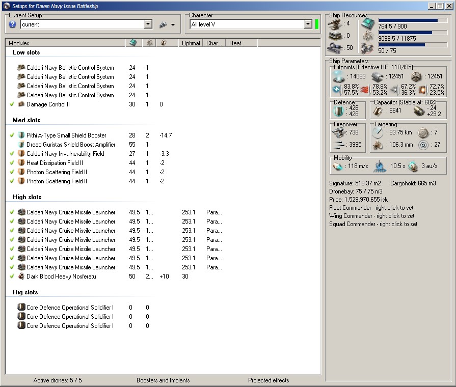Toggle first Photon Scattering Field II checkmark
Image resolution: width=456 pixels, height=387 pixels.
[x=12, y=172]
